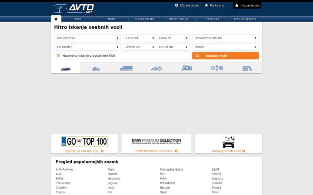Open the Vsi modeli model dropdown
This screenshot has width=313, height=195.
(x=87, y=47)
